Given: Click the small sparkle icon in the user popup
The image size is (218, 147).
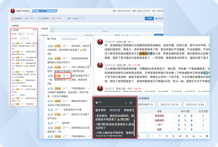Looking at the screenshot, I should click(x=126, y=103).
